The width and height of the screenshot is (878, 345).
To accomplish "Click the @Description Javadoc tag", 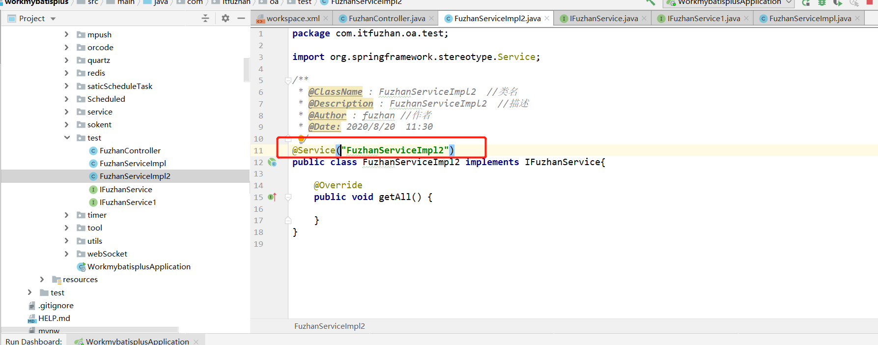I will (x=340, y=103).
